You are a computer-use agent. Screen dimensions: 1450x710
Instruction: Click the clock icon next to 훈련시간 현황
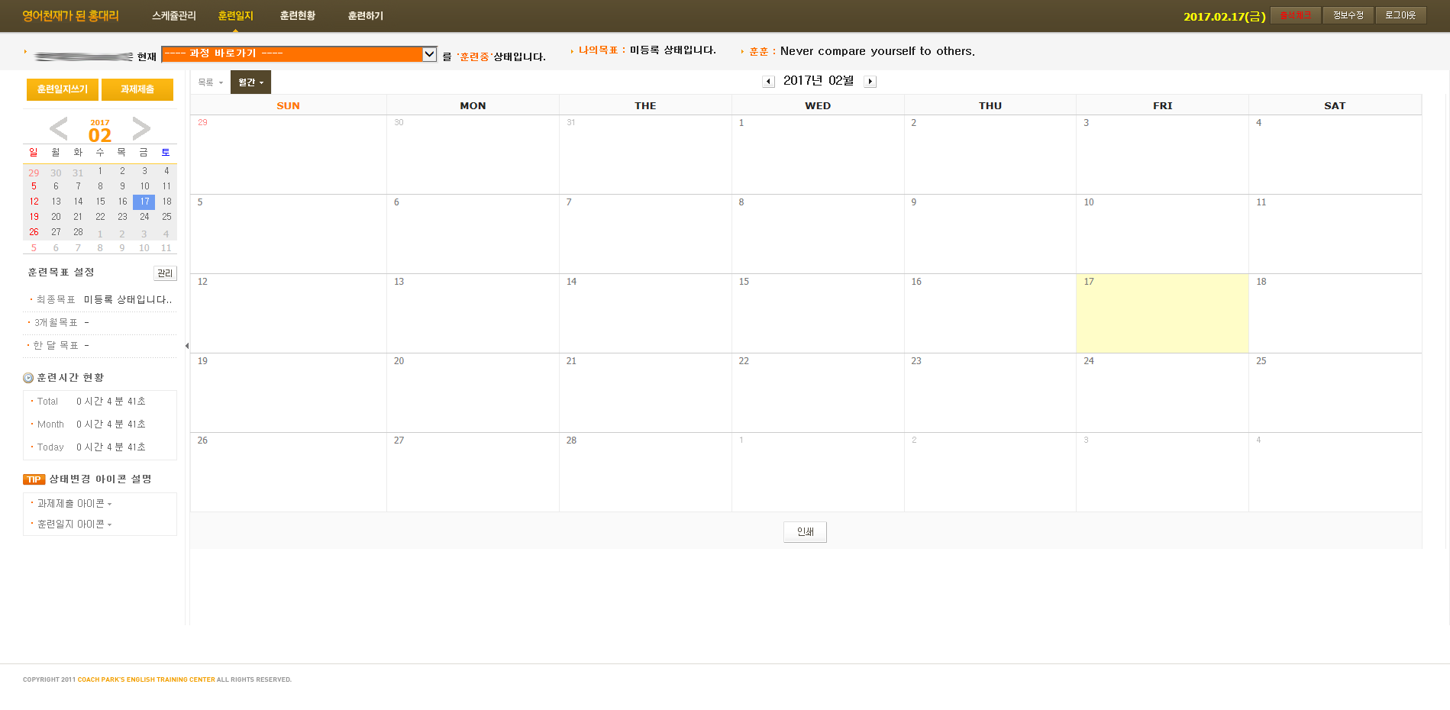click(28, 378)
